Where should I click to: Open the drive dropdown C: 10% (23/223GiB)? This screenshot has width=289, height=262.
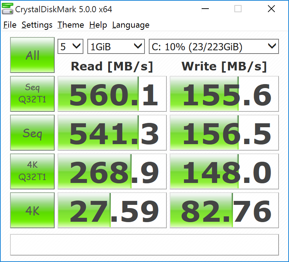coord(214,46)
